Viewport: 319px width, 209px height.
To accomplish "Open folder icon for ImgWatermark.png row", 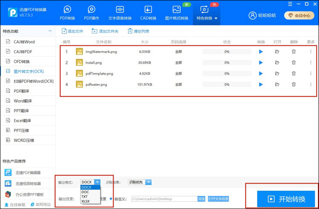I will tap(277, 52).
